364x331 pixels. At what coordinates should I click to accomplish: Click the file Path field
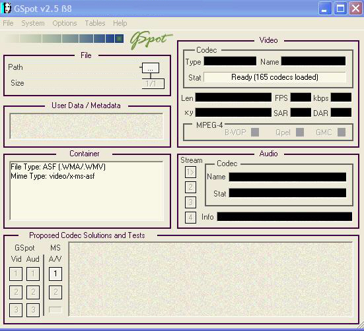(x=81, y=67)
